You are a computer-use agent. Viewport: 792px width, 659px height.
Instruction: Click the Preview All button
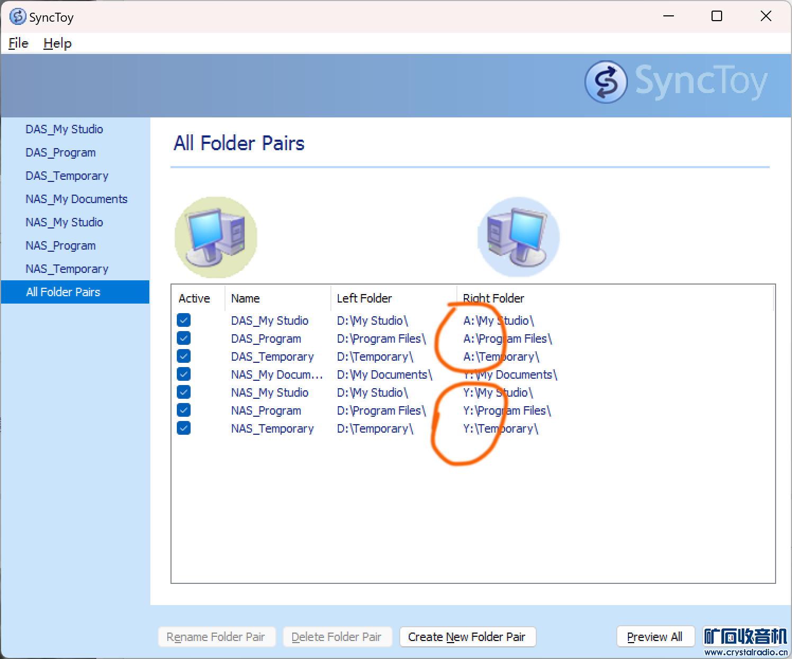click(655, 637)
